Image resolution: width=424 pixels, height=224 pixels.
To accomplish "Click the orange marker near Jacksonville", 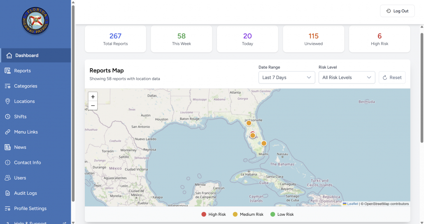I will coord(249,123).
